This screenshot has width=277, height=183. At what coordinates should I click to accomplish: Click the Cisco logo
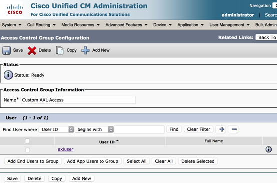coord(15,10)
